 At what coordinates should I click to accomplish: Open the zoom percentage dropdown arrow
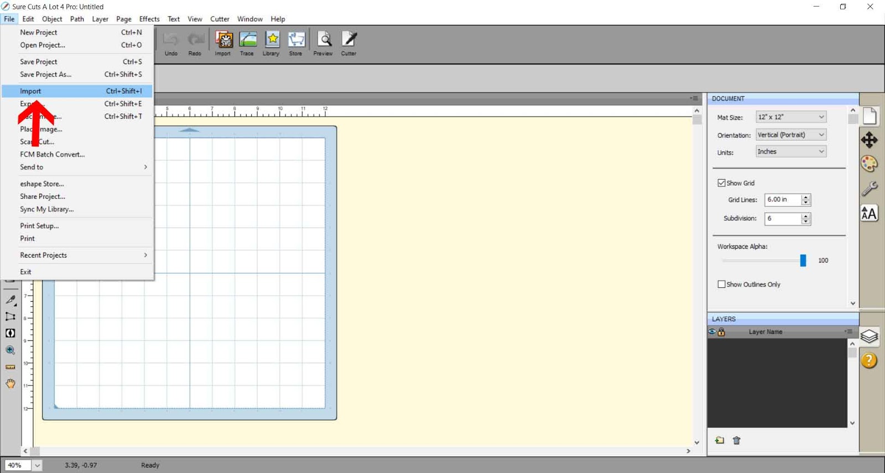tap(37, 465)
